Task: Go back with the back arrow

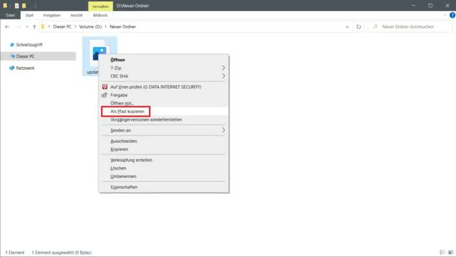Action: coord(7,27)
